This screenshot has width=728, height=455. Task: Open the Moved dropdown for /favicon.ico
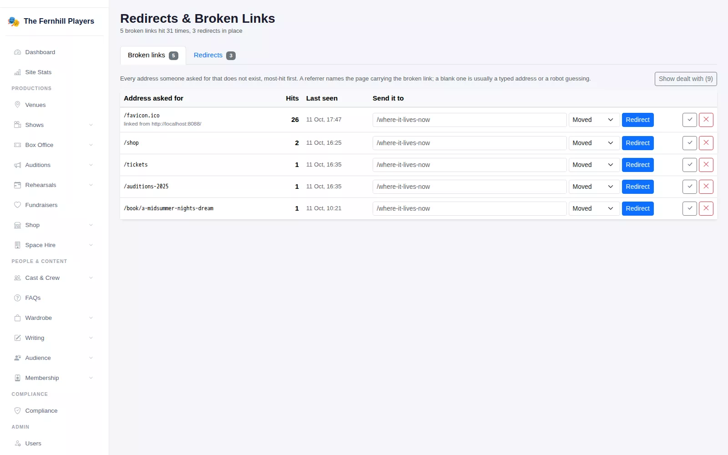click(594, 120)
